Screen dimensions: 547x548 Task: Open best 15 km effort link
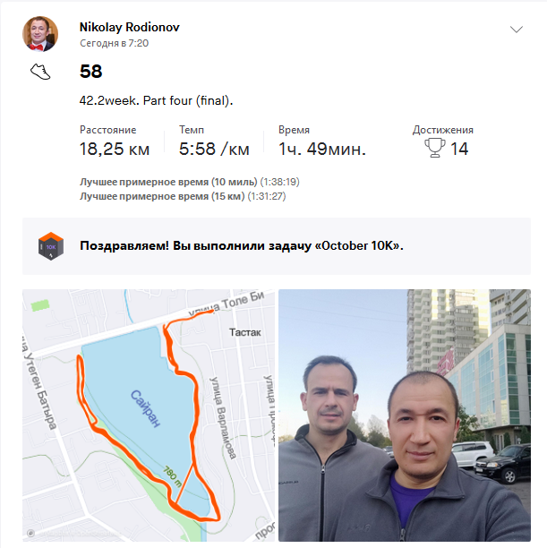(183, 196)
